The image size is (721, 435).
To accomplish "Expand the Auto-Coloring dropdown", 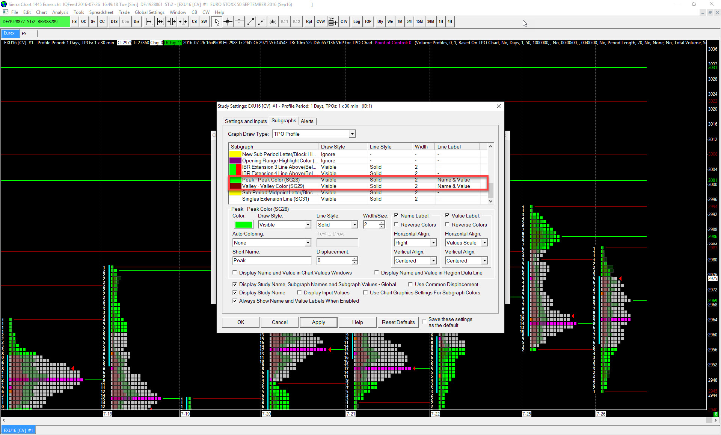I will 308,243.
